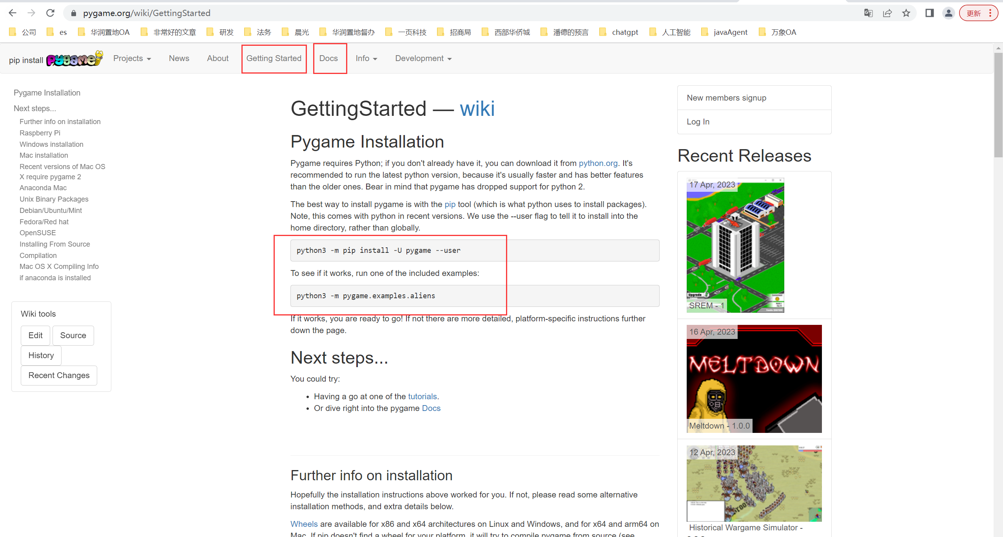Click the share page icon
The image size is (1003, 537).
point(887,13)
